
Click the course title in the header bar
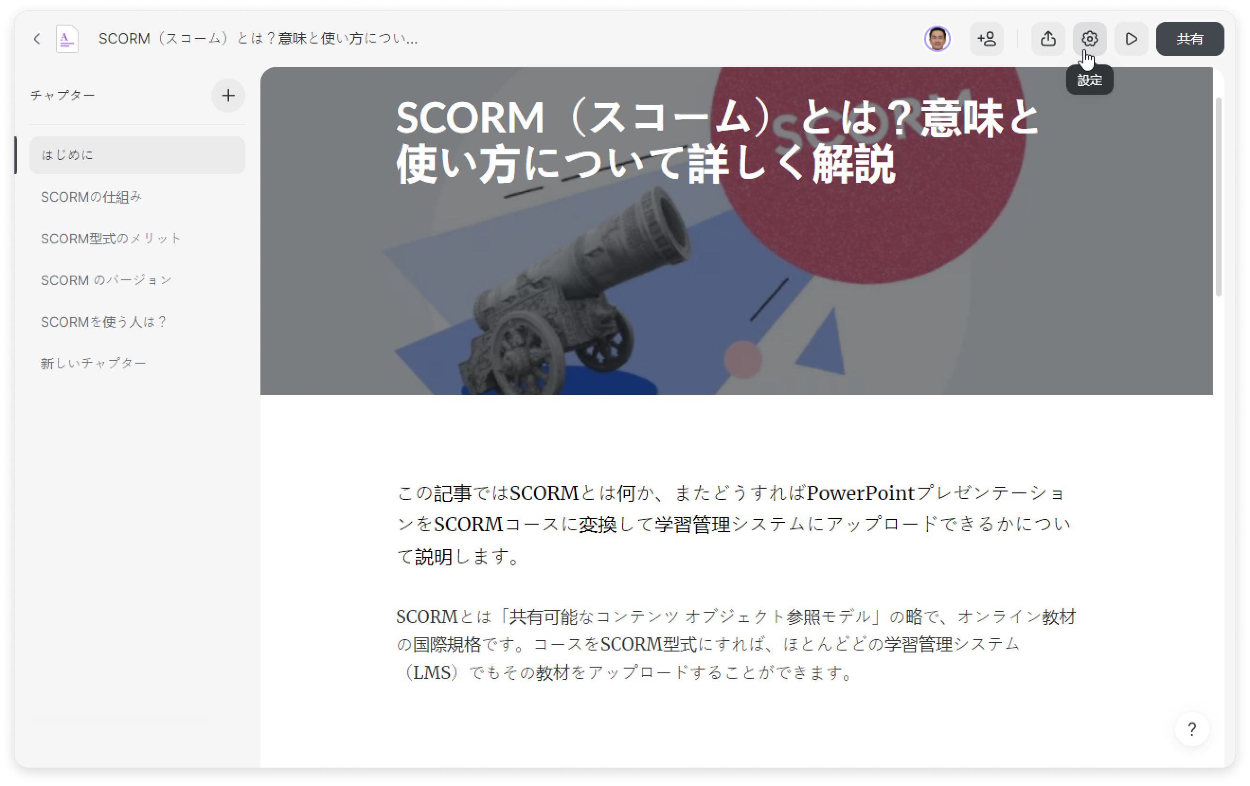tap(258, 39)
